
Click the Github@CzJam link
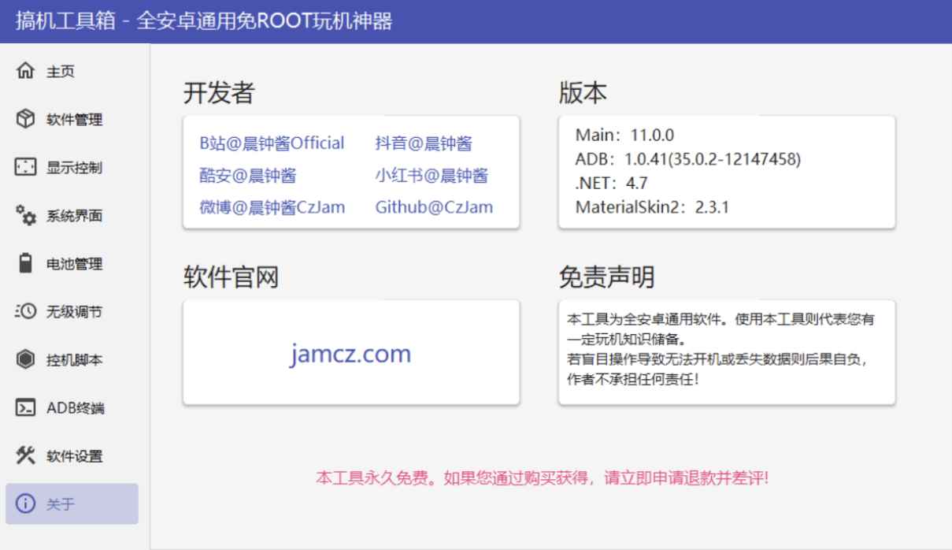(x=433, y=206)
